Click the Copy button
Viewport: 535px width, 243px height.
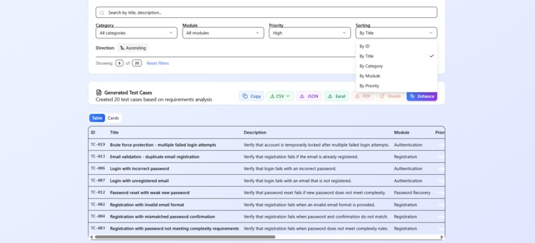pyautogui.click(x=252, y=96)
